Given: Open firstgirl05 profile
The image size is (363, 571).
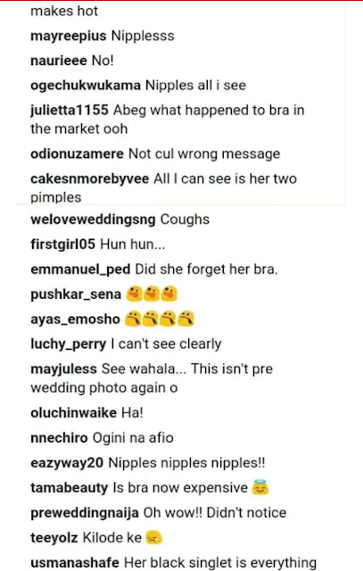Looking at the screenshot, I should [x=63, y=244].
